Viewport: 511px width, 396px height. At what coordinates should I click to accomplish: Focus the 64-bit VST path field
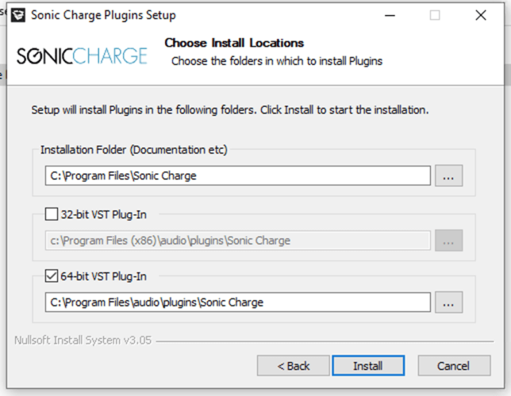(x=238, y=303)
